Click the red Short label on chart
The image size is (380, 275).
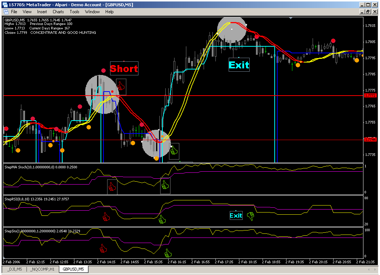(124, 68)
